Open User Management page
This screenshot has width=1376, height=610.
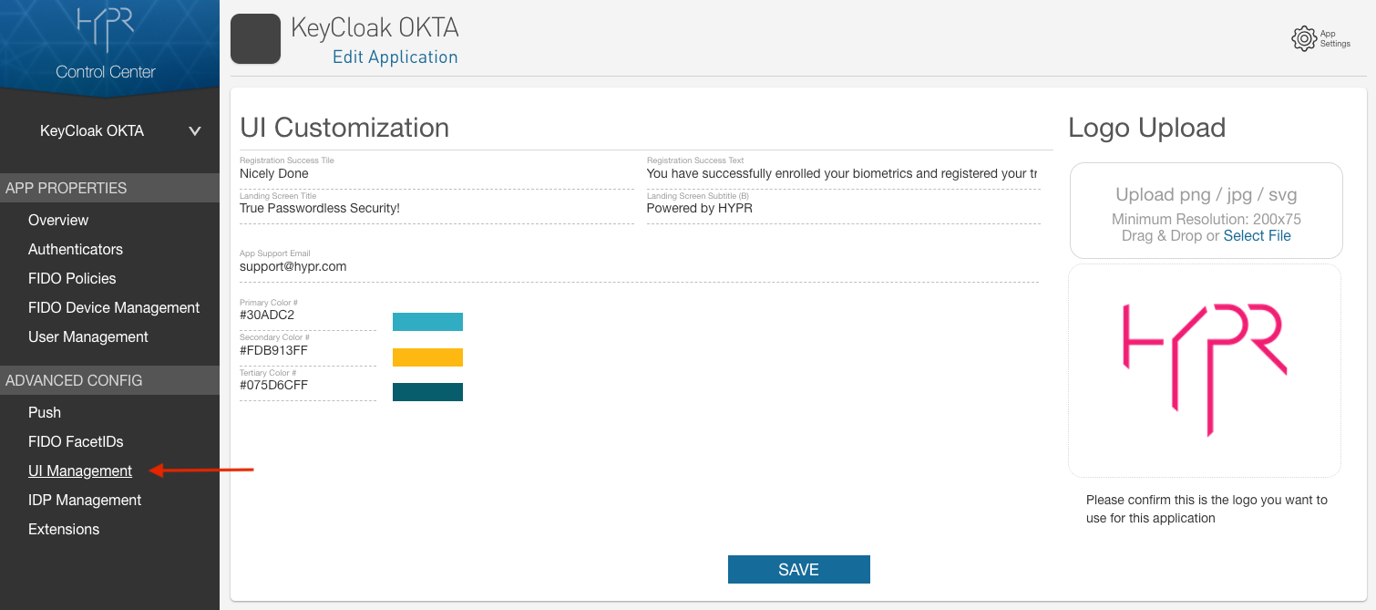88,336
